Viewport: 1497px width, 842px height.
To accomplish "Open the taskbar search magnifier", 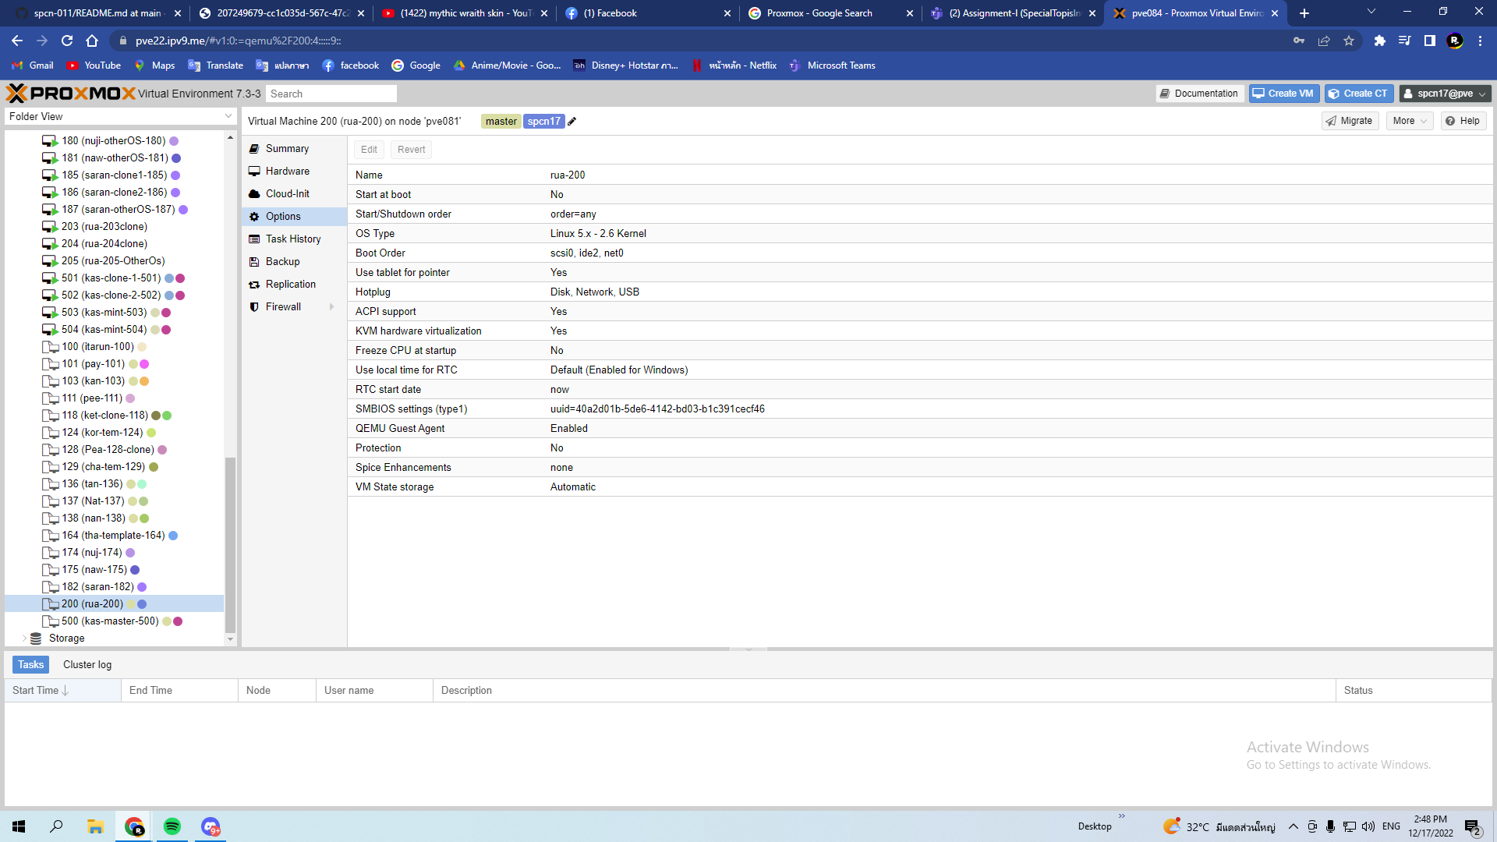I will pyautogui.click(x=56, y=826).
